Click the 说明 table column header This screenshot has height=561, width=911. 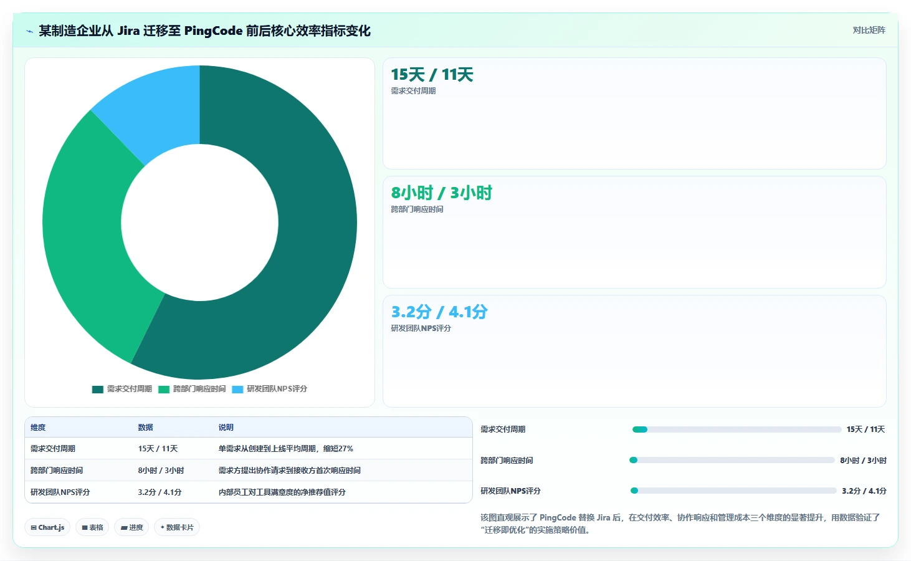(226, 428)
